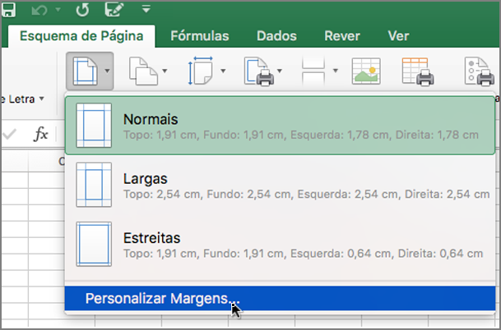Viewport: 501px width, 330px height.
Task: Switch to the Esquema de Página tab
Action: (x=81, y=36)
